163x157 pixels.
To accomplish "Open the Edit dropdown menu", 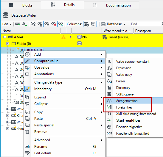I will point(7,24).
